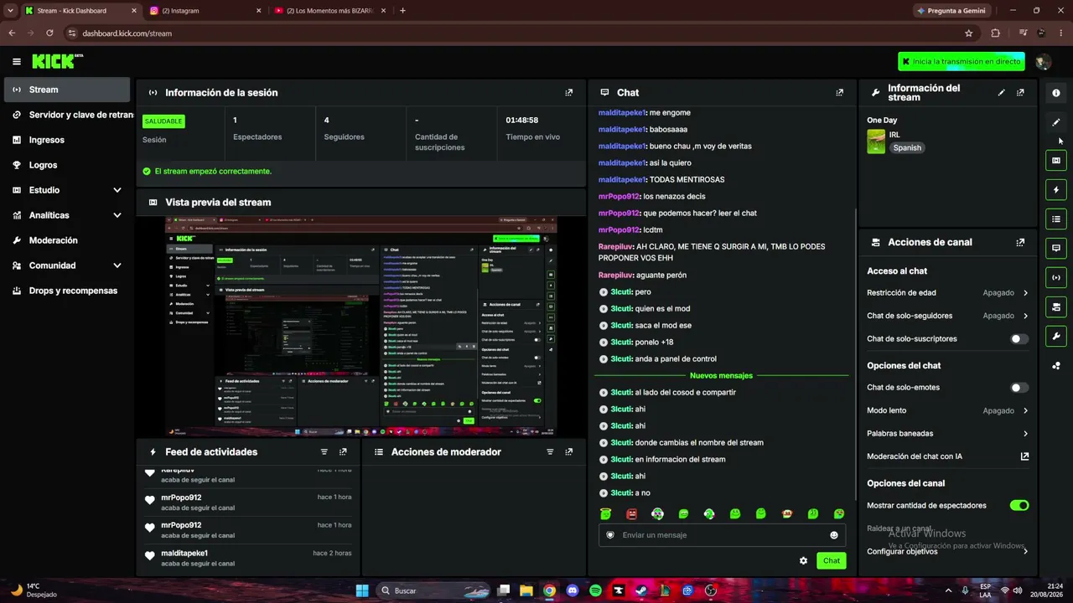Pop out the Información del stream panel
The image size is (1073, 603).
1020,93
